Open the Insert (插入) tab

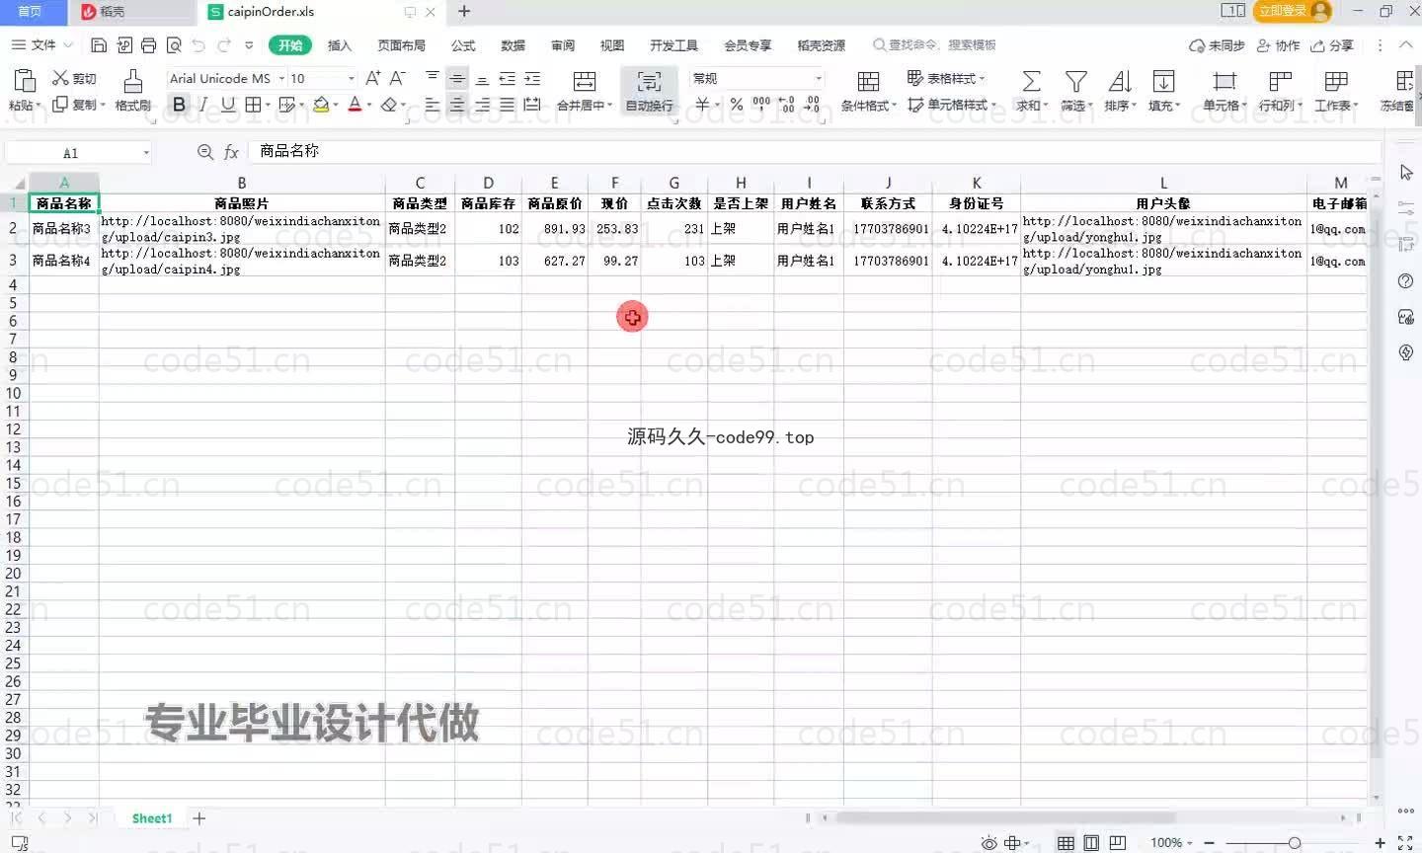coord(340,45)
